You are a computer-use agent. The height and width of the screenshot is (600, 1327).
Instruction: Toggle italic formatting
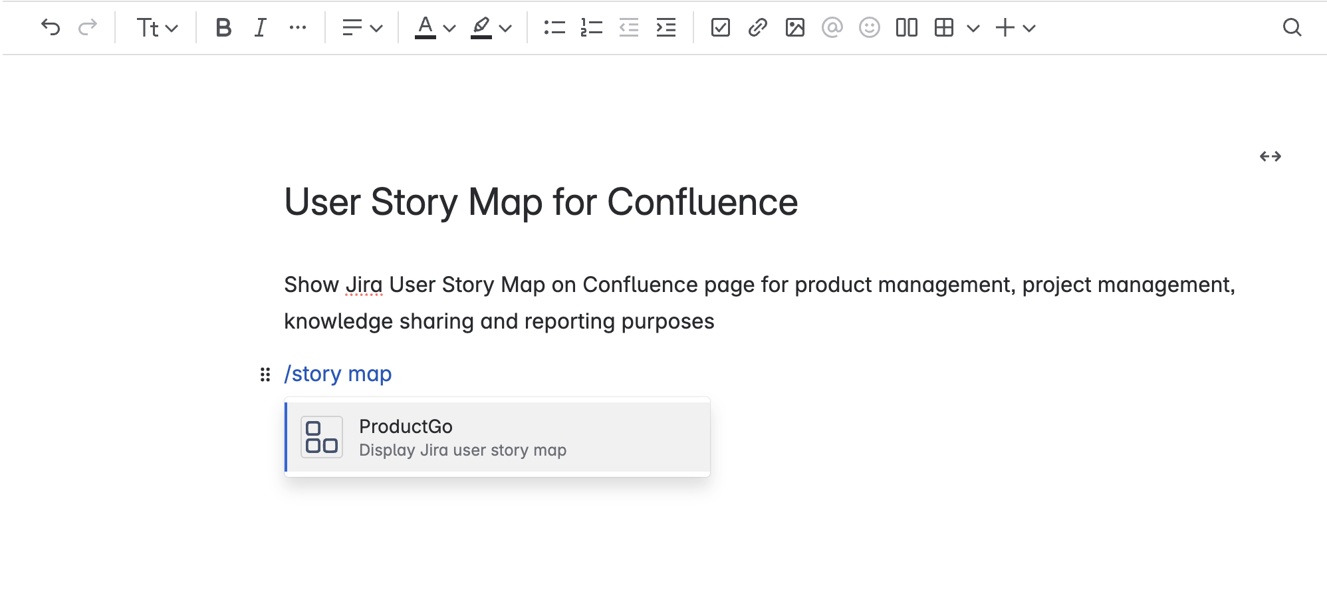[x=260, y=27]
